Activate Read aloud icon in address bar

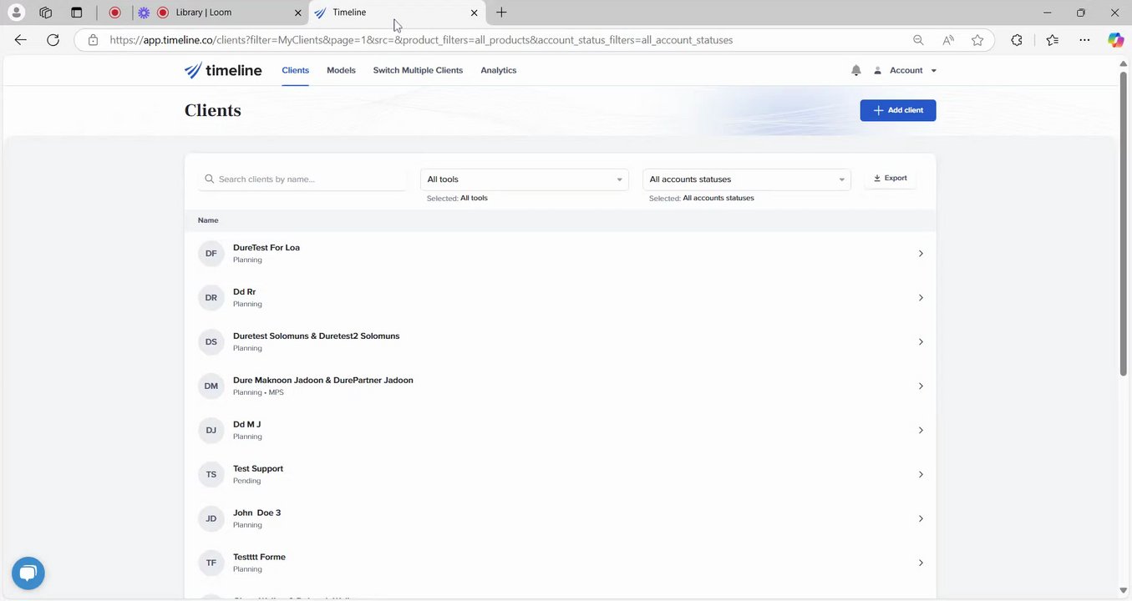[x=948, y=39]
